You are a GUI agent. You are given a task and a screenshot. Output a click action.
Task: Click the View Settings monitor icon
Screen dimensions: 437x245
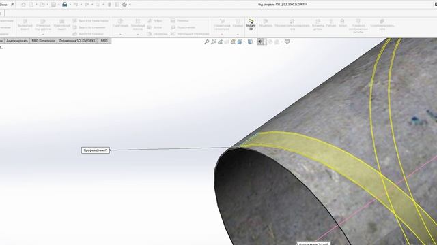287,42
